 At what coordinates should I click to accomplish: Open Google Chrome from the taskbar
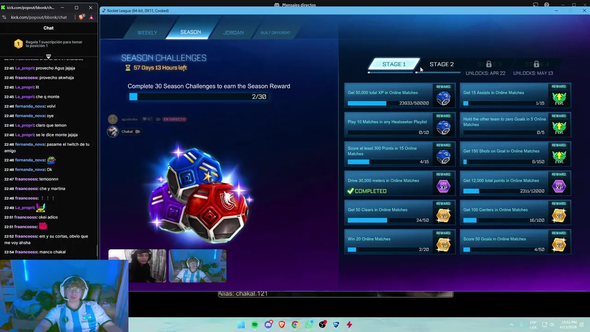tap(295, 325)
